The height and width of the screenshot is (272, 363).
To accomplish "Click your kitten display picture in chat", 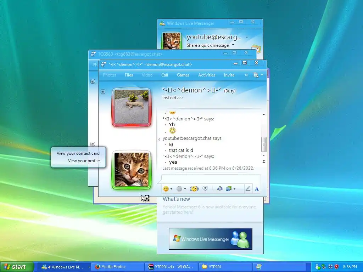I will [132, 170].
